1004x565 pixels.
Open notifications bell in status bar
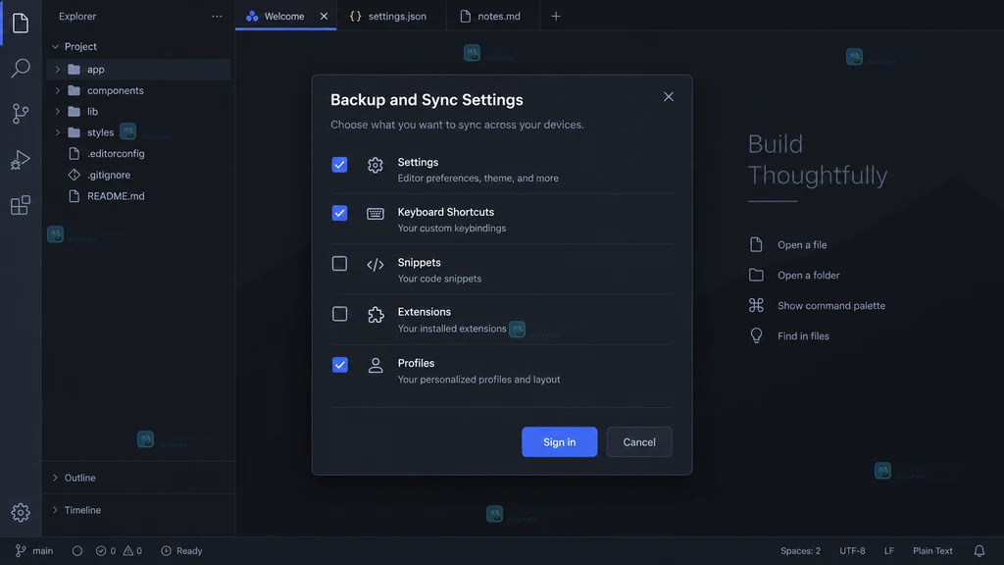coord(979,551)
